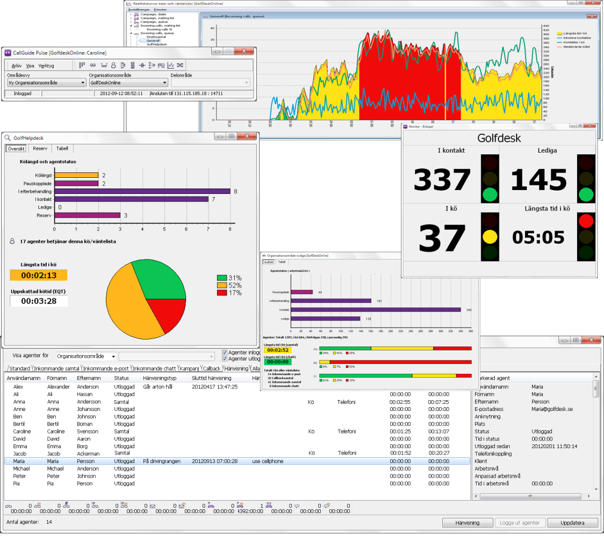Image resolution: width=604 pixels, height=549 pixels.
Task: Click the speech bubble chat icon in status bar
Action: [297, 505]
